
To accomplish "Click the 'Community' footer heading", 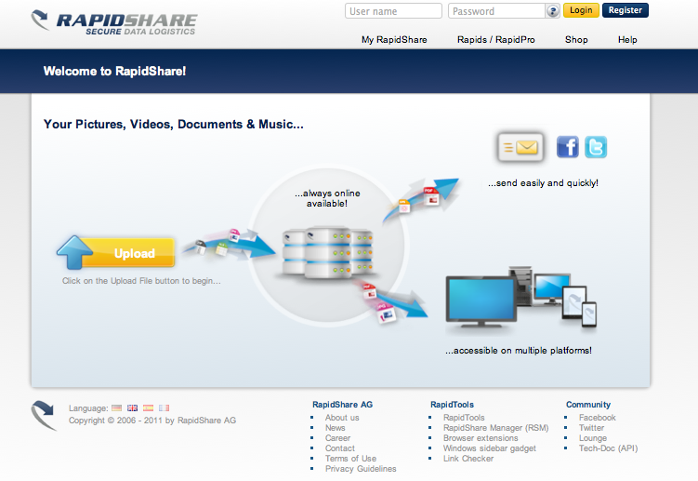I will [588, 405].
